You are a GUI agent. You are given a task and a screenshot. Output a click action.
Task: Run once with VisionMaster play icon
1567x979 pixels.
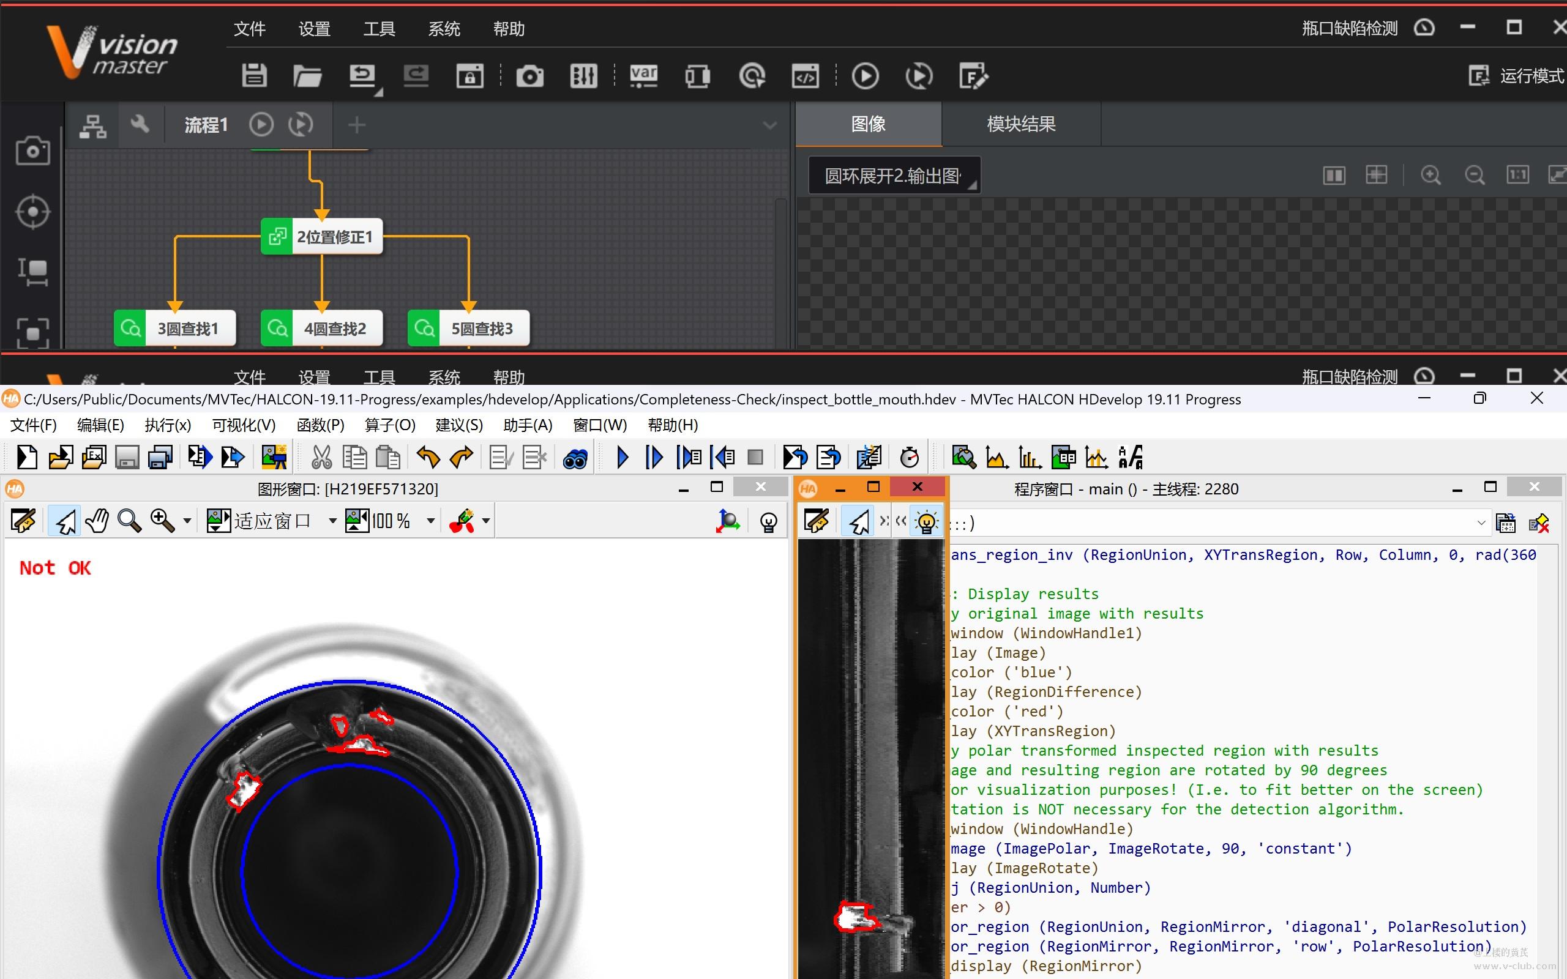(865, 76)
